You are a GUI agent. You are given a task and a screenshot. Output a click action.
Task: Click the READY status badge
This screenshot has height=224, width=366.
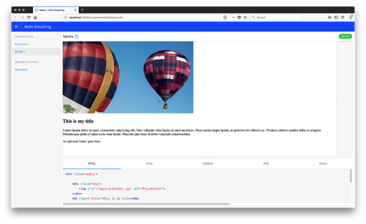click(345, 37)
